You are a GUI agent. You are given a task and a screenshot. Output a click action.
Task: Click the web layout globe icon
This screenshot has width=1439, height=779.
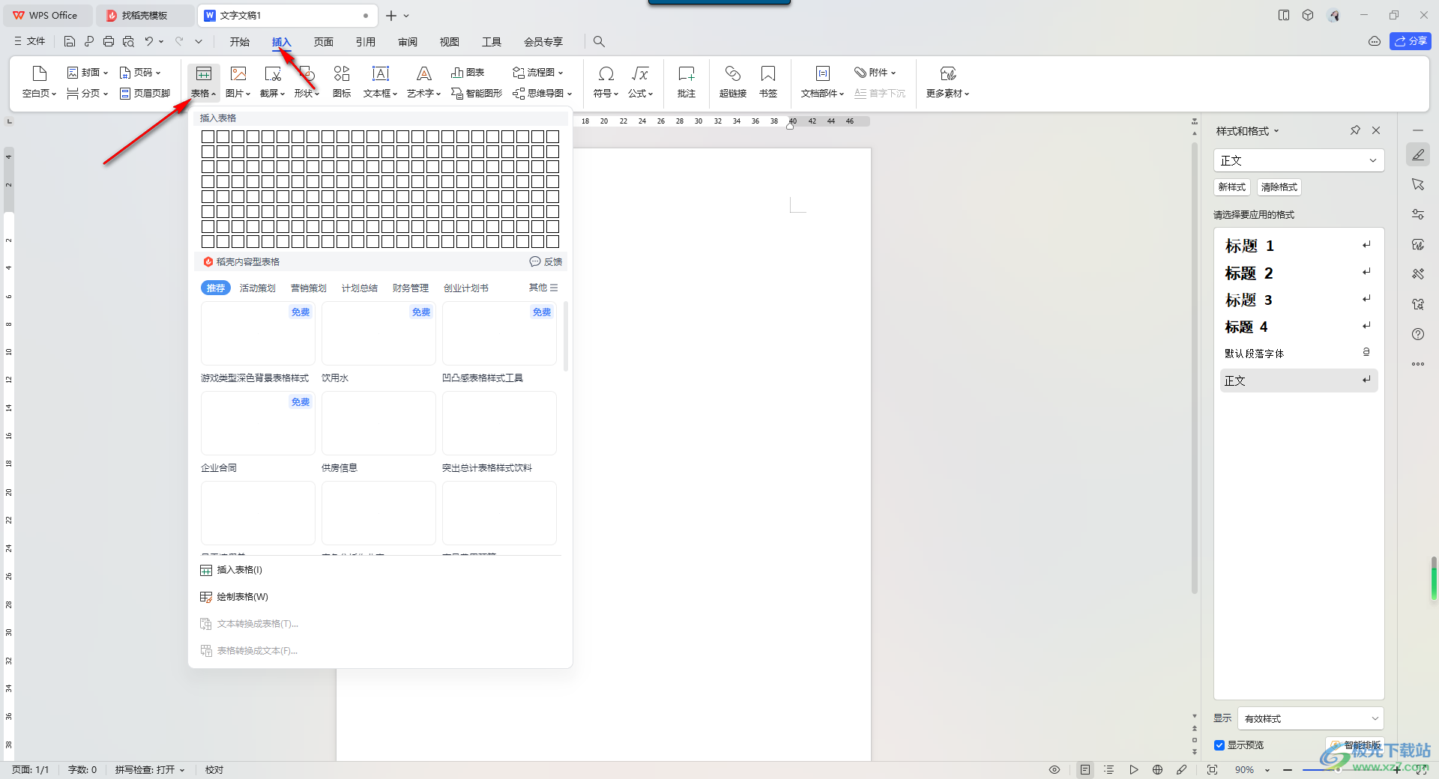click(1158, 769)
